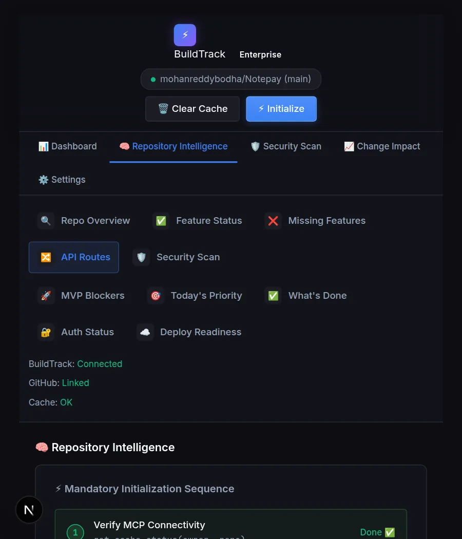Click the Enterprise plan label
This screenshot has width=462, height=539.
pyautogui.click(x=260, y=54)
